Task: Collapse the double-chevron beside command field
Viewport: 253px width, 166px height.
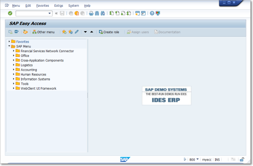Action: coord(57,13)
